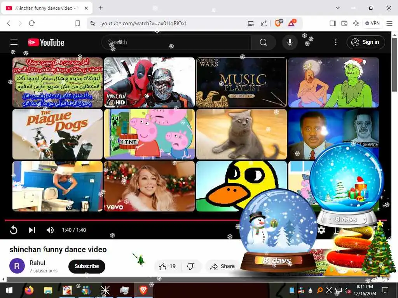
Task: Share the video
Action: [x=223, y=266]
